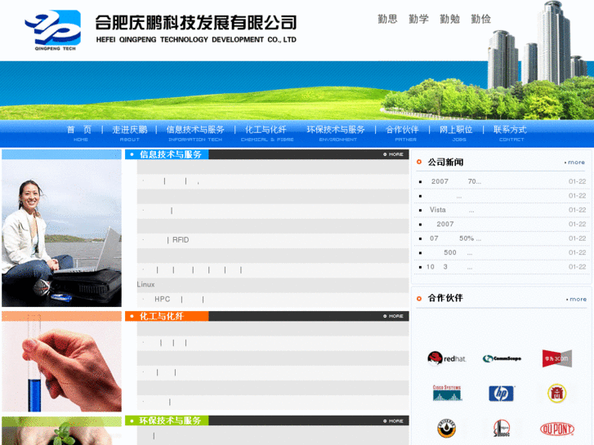Open the round red-yellow emblem partner logo
Image resolution: width=594 pixels, height=445 pixels.
(557, 393)
